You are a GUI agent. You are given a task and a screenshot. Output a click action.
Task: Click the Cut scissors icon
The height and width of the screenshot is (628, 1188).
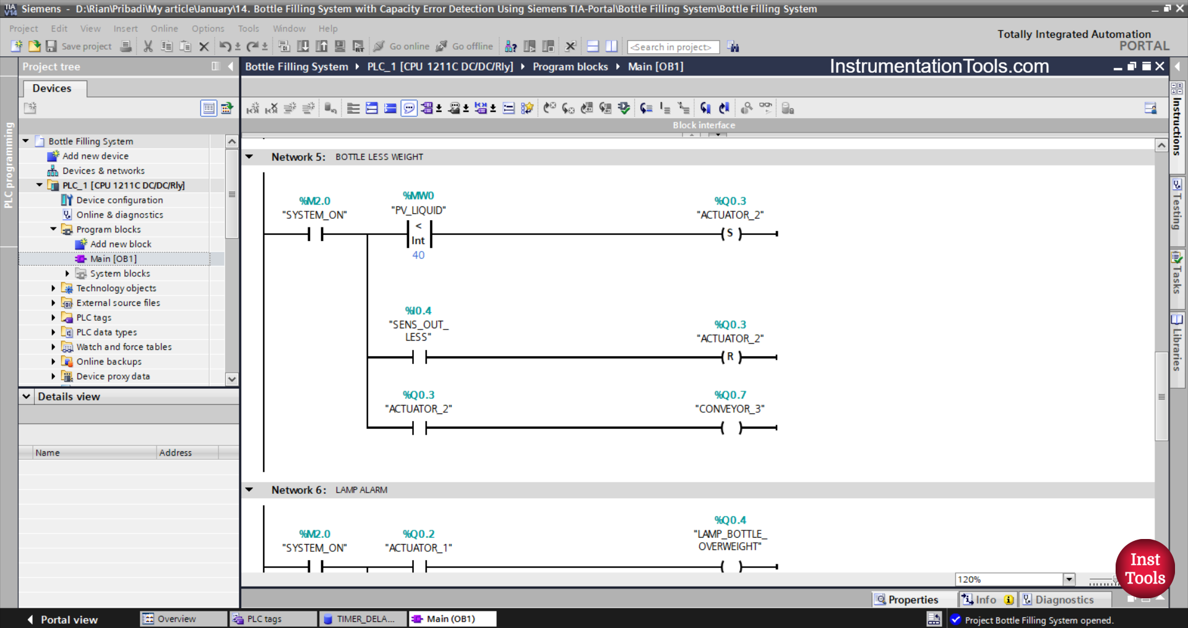(148, 46)
